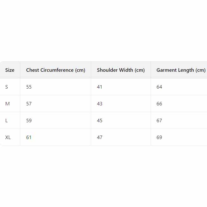Screen dimensions: 207x207
Task: Click shoulder width value 41
Action: coord(100,87)
